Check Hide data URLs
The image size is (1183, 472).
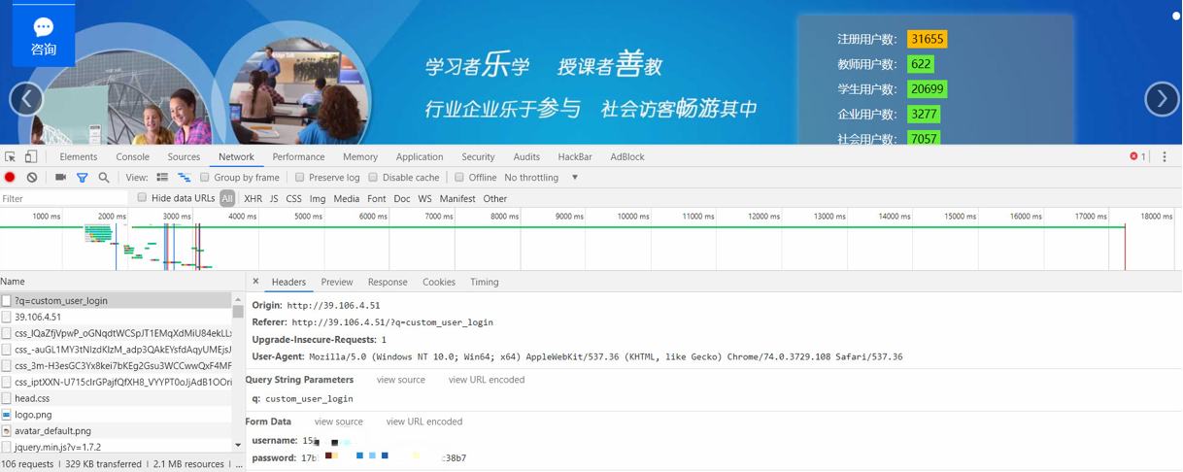pyautogui.click(x=142, y=198)
